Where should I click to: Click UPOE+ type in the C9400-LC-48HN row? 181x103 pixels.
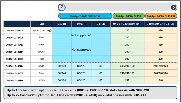pos(41,80)
